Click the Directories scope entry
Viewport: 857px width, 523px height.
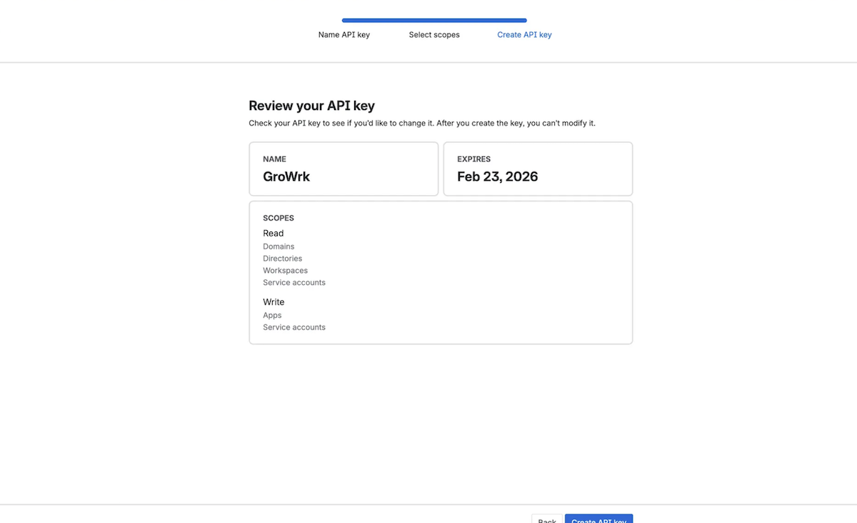point(282,258)
